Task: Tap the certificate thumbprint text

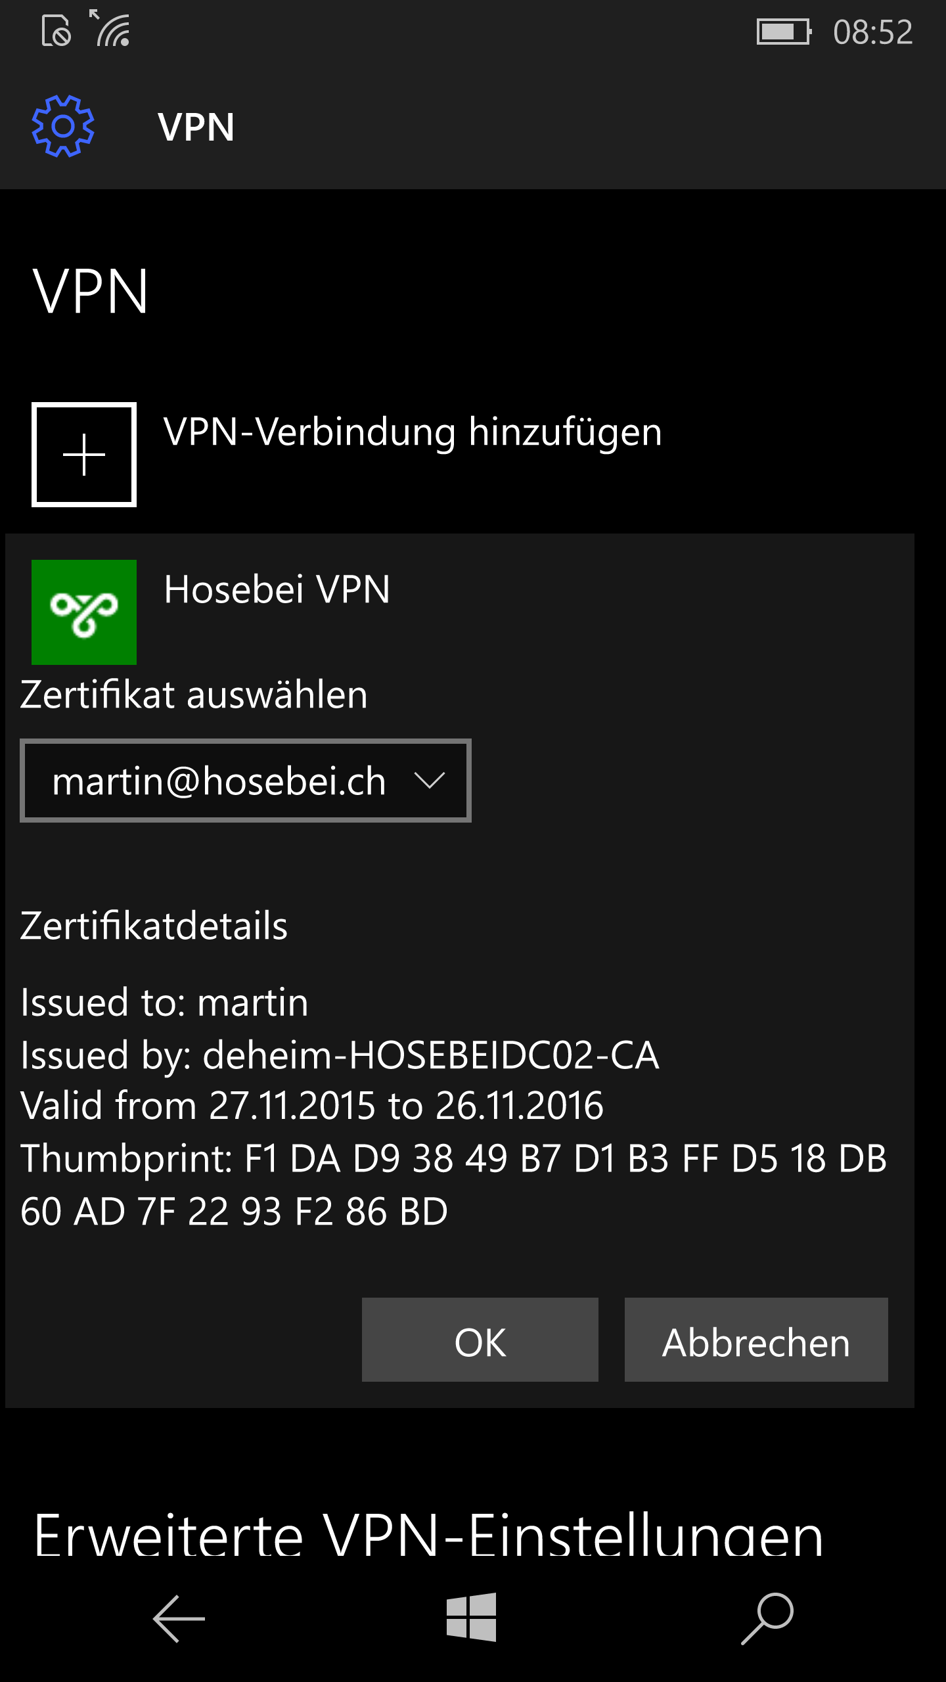Action: coord(453,1184)
